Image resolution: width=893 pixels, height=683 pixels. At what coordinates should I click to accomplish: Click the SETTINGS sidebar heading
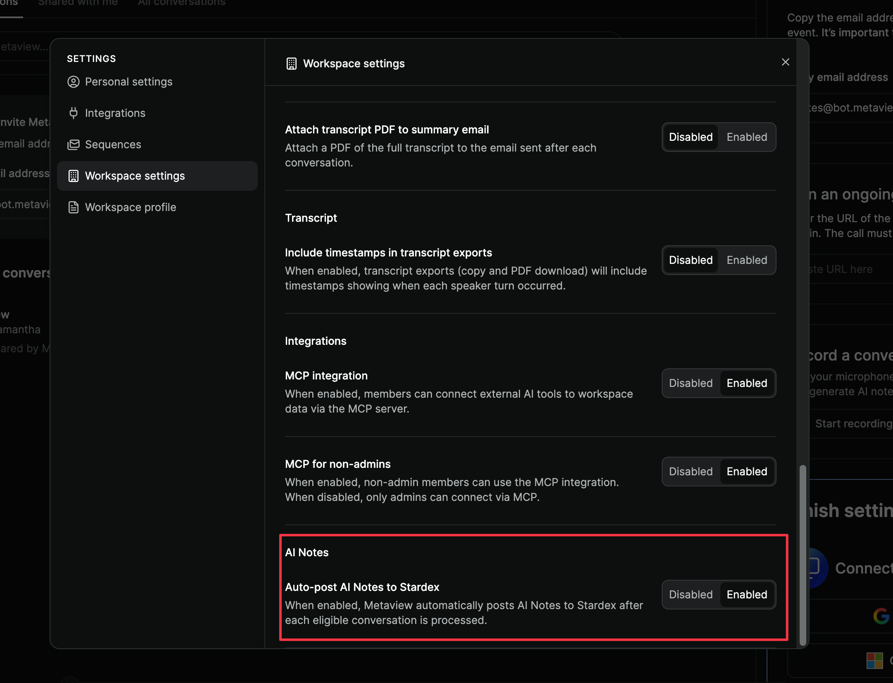pyautogui.click(x=91, y=59)
